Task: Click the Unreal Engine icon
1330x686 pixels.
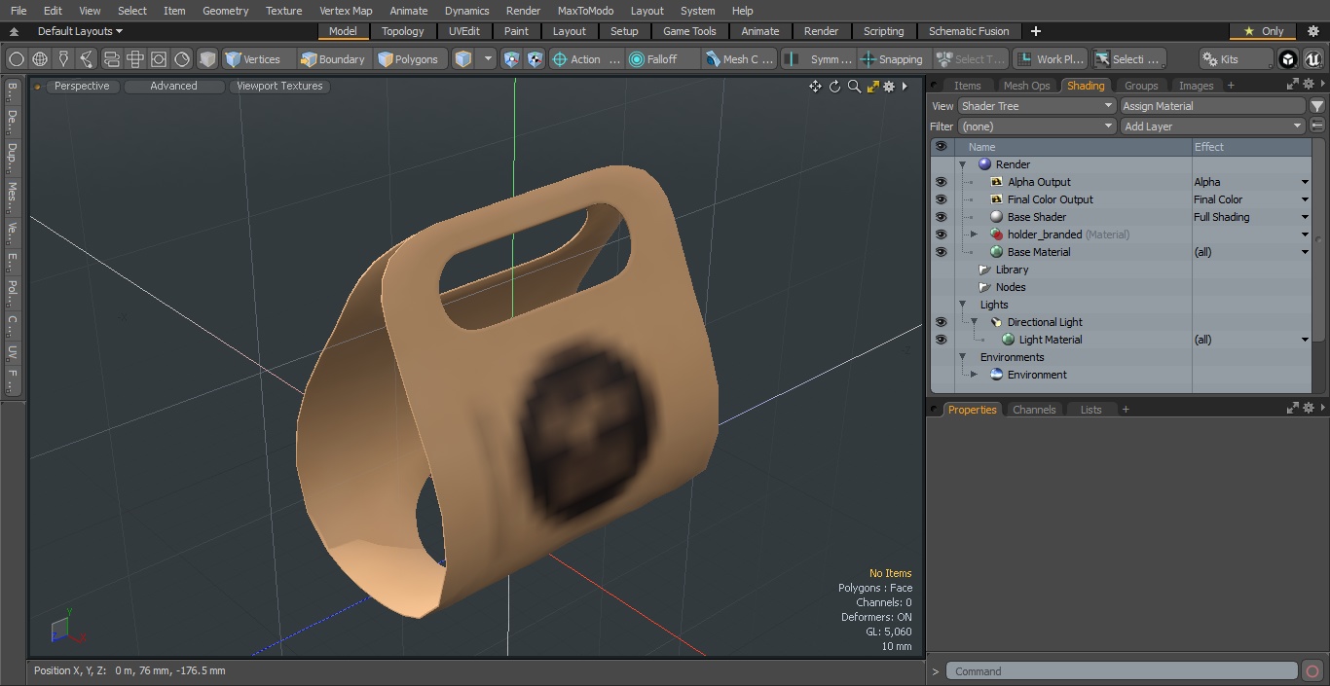Action: [1312, 59]
